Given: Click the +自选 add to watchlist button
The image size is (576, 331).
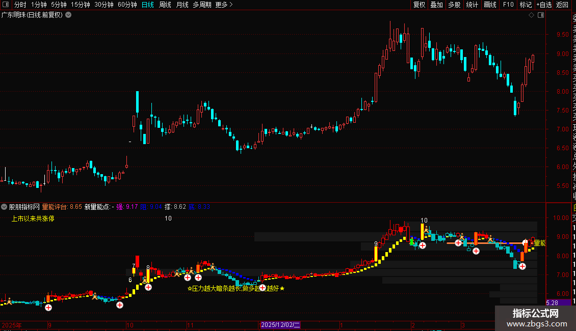Looking at the screenshot, I should tap(544, 5).
